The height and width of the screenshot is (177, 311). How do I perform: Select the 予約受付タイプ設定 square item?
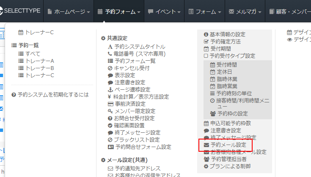[232, 56]
